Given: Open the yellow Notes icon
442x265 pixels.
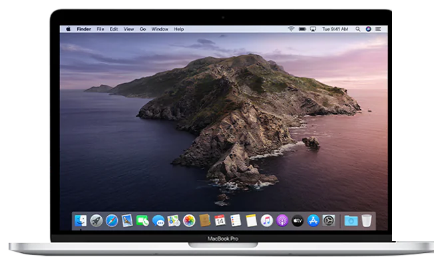Looking at the screenshot, I should click(x=251, y=221).
